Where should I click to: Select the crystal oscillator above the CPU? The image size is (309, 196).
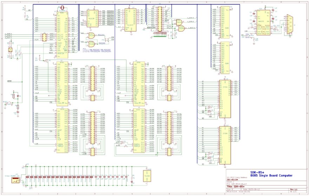pyautogui.click(x=62, y=8)
